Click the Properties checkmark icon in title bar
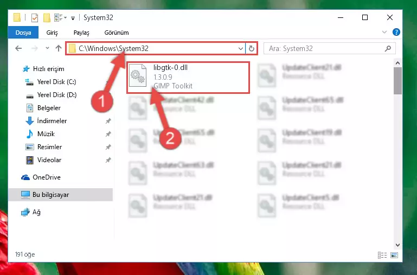417x275 pixels. tap(35, 18)
